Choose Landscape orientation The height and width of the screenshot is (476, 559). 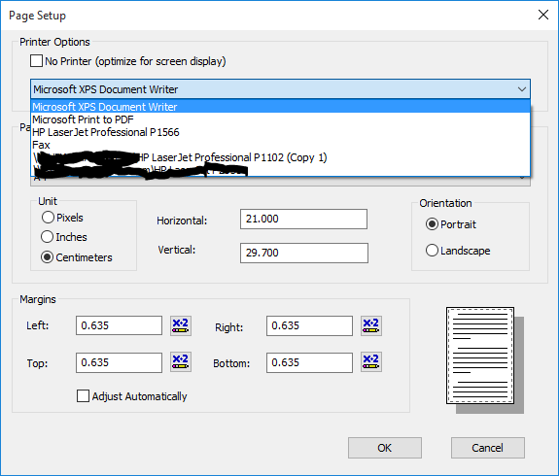pos(432,251)
